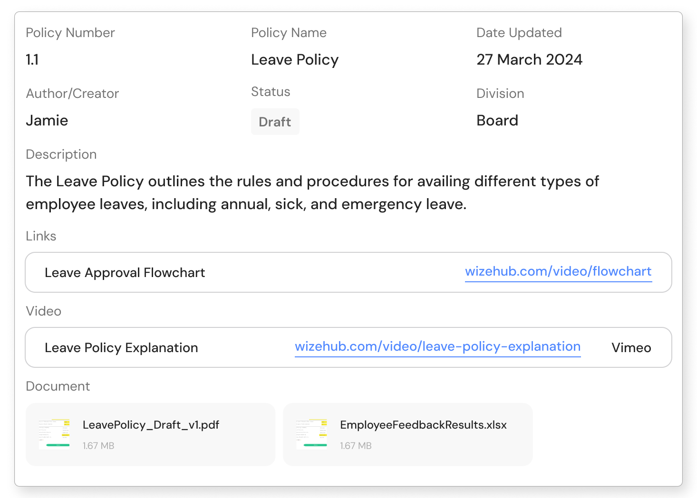The height and width of the screenshot is (498, 697).
Task: Click the Links section heading
Action: coord(41,236)
